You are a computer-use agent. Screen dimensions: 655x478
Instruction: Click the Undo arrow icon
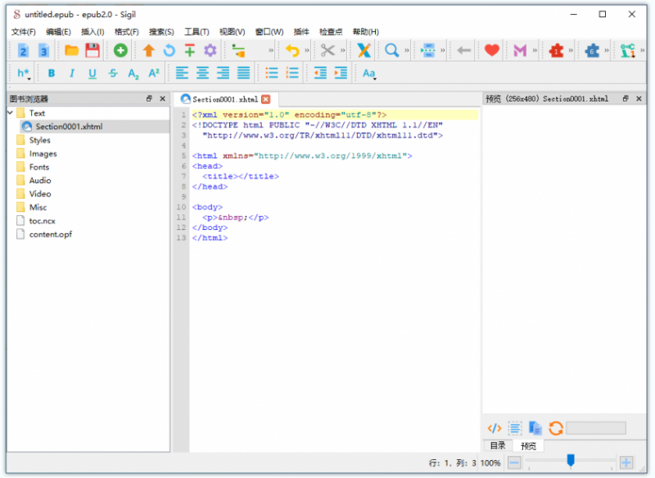click(x=292, y=51)
